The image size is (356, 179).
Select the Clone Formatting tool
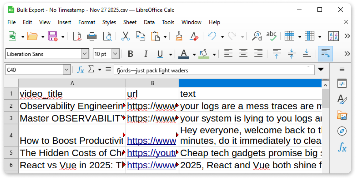tap(179, 36)
